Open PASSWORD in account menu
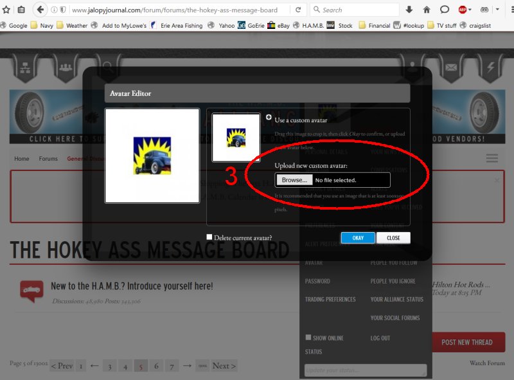514x380 pixels. tap(317, 281)
